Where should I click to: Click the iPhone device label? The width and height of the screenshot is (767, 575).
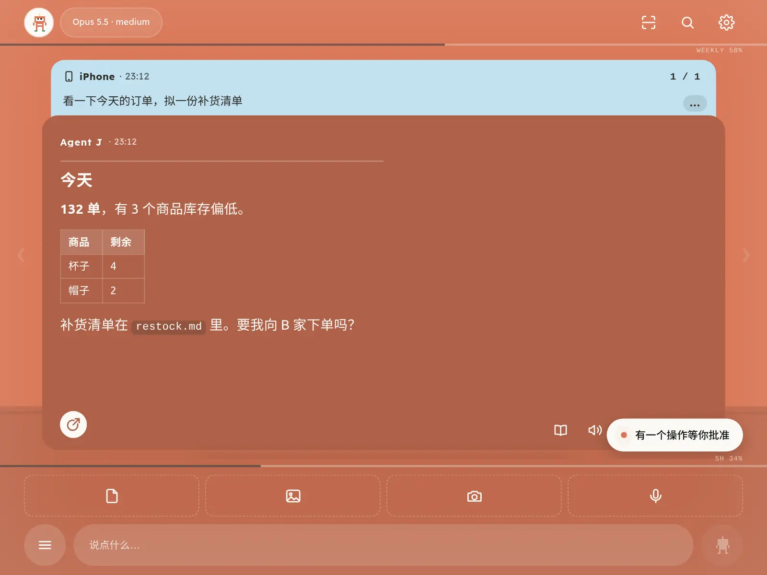pyautogui.click(x=97, y=77)
